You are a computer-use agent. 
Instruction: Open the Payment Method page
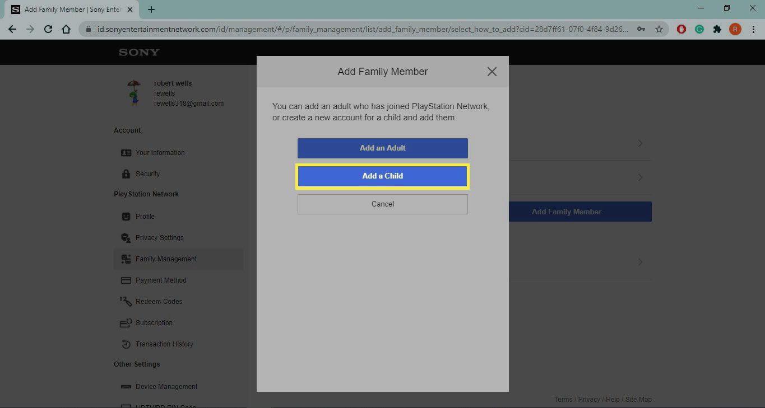coord(161,280)
